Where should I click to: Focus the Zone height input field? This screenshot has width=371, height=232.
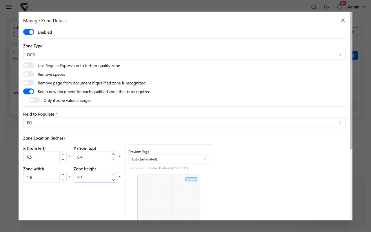click(x=92, y=177)
